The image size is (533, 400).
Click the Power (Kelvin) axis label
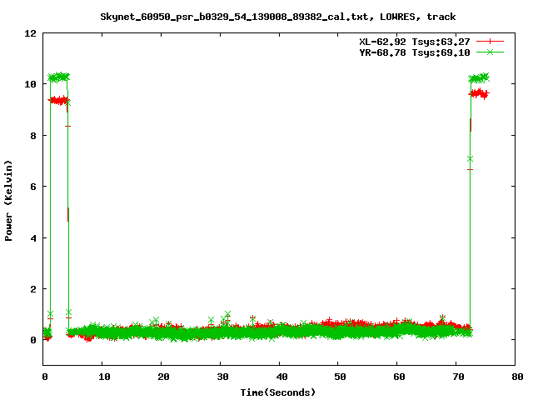(9, 198)
